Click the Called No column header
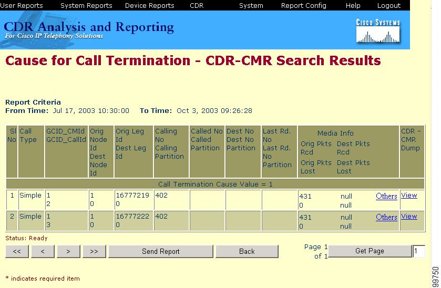 [207, 151]
